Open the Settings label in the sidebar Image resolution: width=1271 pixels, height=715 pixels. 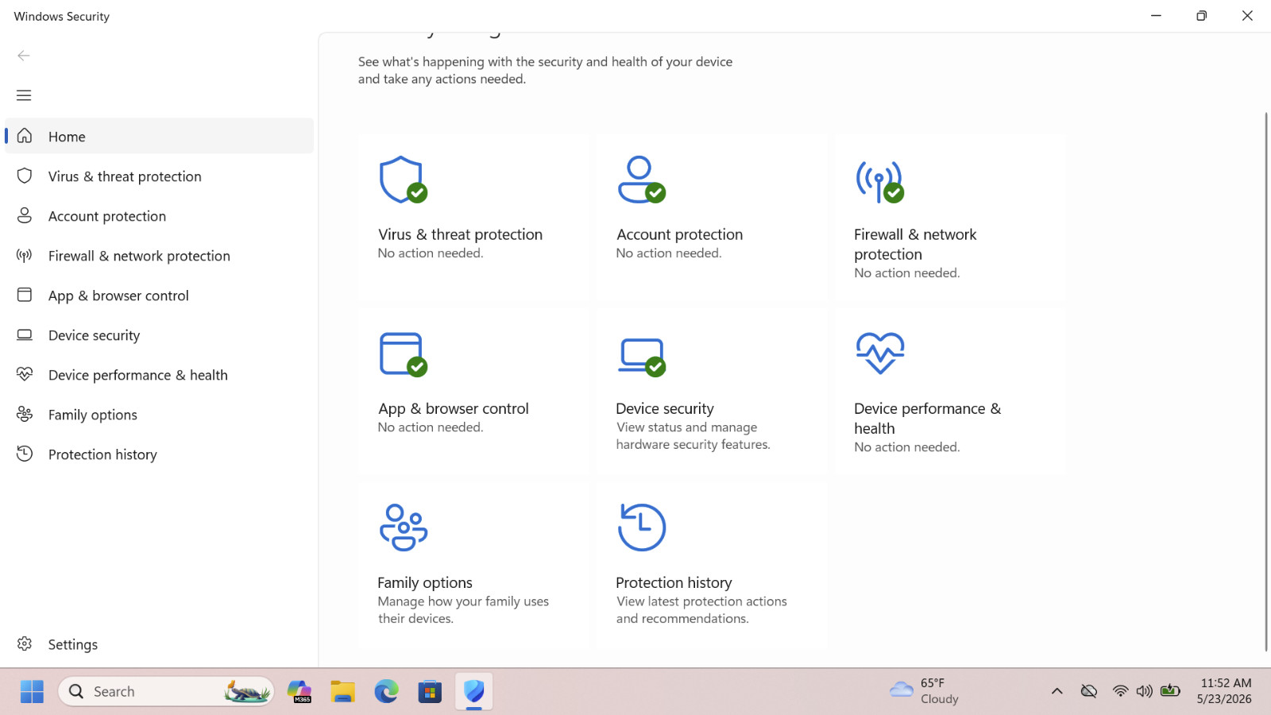(73, 644)
